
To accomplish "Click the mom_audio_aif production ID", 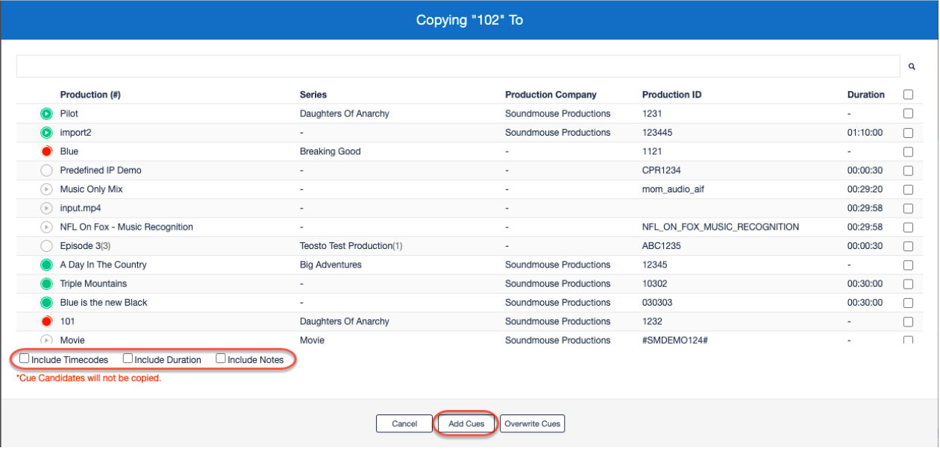I will coord(673,189).
